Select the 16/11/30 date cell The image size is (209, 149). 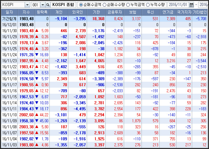(x=9, y=31)
